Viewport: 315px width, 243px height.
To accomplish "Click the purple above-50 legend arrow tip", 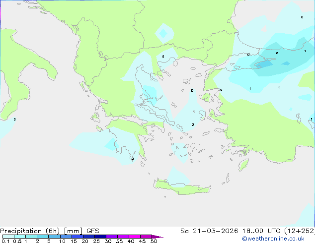I will pos(158,237).
